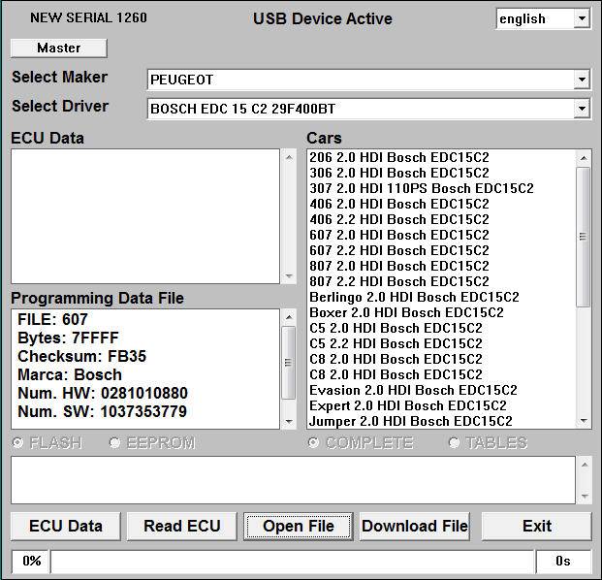
Task: Exit the application using Exit button
Action: (536, 527)
